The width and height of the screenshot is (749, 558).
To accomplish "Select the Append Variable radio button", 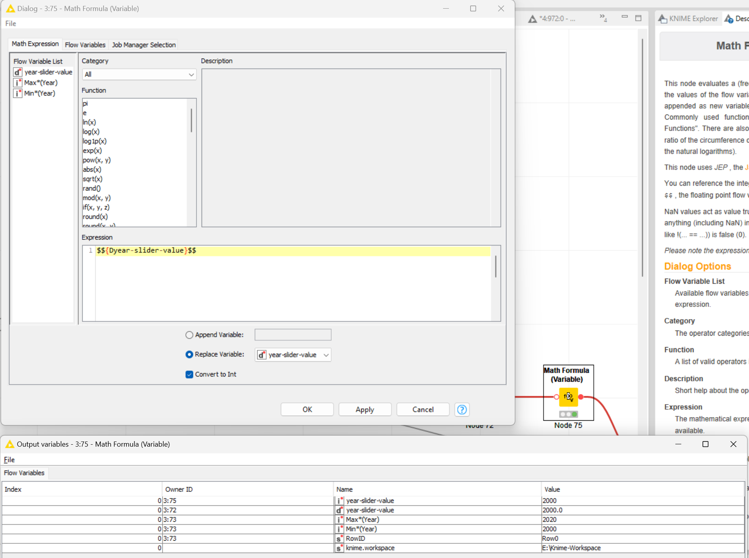I will [x=189, y=335].
